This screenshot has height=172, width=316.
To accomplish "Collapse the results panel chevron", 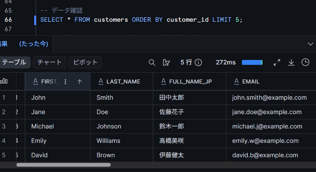I will (311, 44).
